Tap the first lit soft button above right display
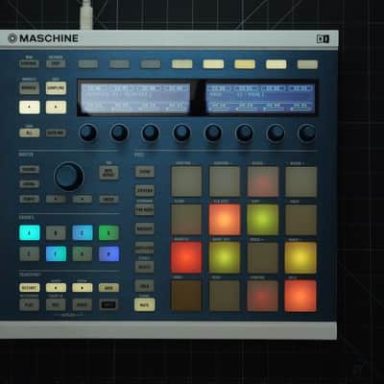Image resolution: width=384 pixels, height=384 pixels. click(x=213, y=64)
